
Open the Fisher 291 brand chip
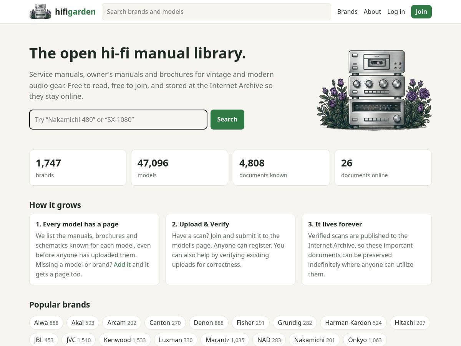250,323
